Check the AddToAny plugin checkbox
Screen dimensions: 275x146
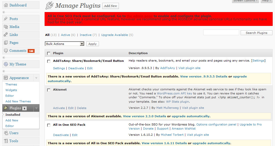[49, 61]
